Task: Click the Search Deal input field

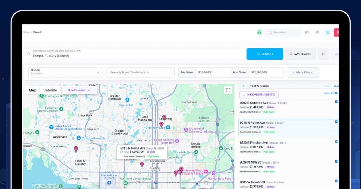Action: (283, 32)
